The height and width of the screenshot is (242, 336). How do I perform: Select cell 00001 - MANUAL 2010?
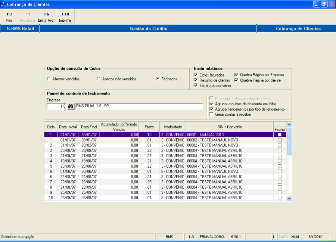coord(230,134)
